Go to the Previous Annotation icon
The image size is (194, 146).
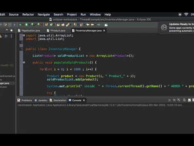[x=80, y=25]
